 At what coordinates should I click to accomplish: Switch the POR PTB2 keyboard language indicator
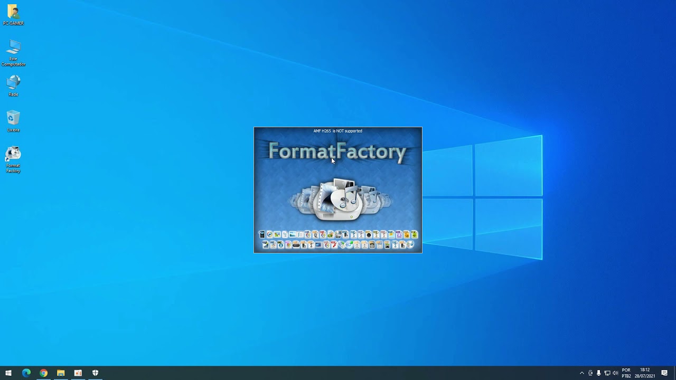pos(626,373)
